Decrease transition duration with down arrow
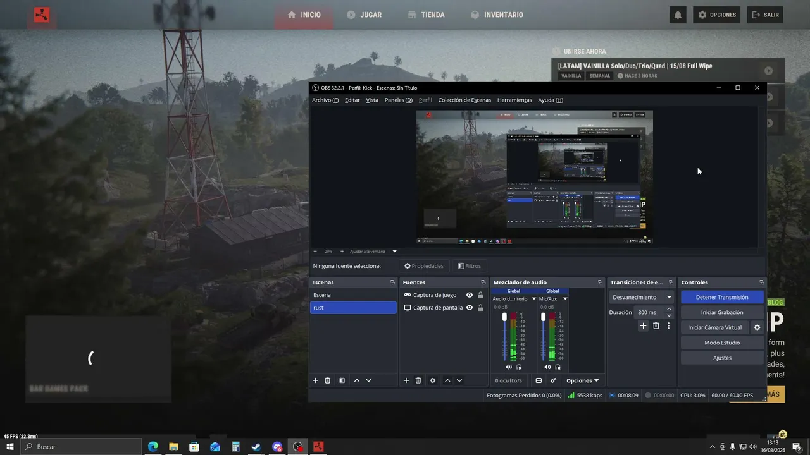This screenshot has width=810, height=455. [670, 315]
